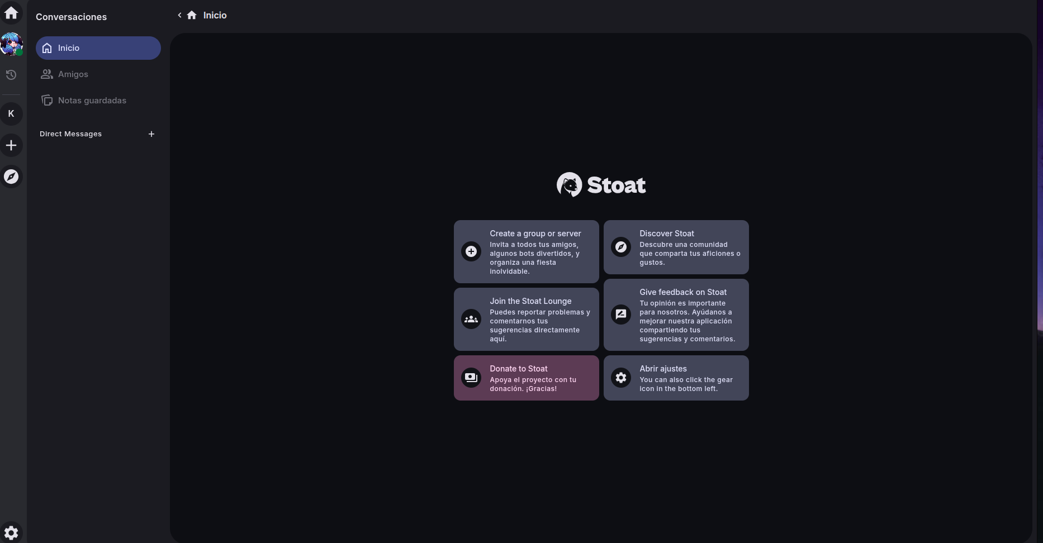Click the home icon in server rail

tap(11, 13)
